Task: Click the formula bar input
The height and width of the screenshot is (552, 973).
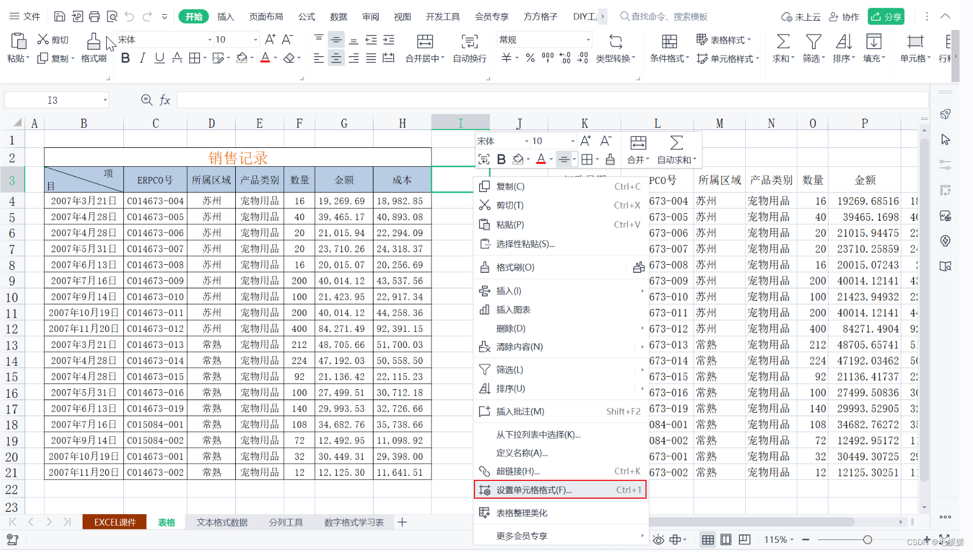Action: (552, 100)
